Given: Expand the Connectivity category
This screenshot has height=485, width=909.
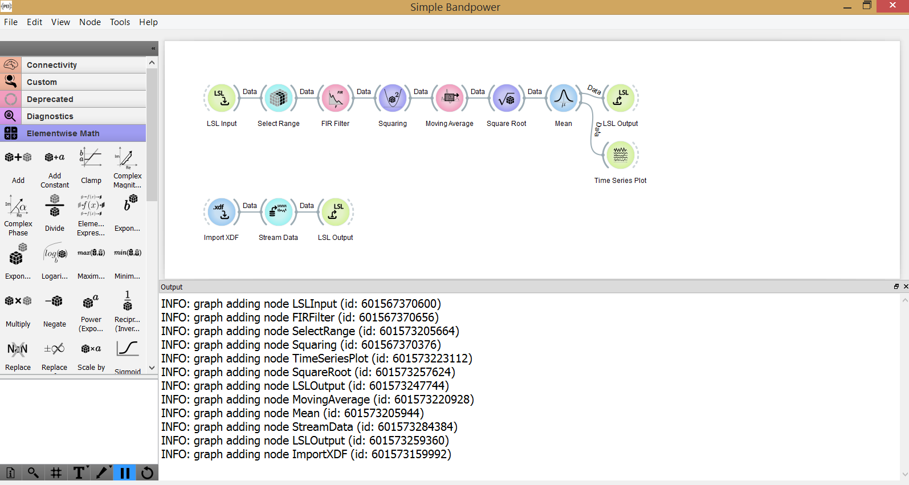Looking at the screenshot, I should (x=73, y=65).
